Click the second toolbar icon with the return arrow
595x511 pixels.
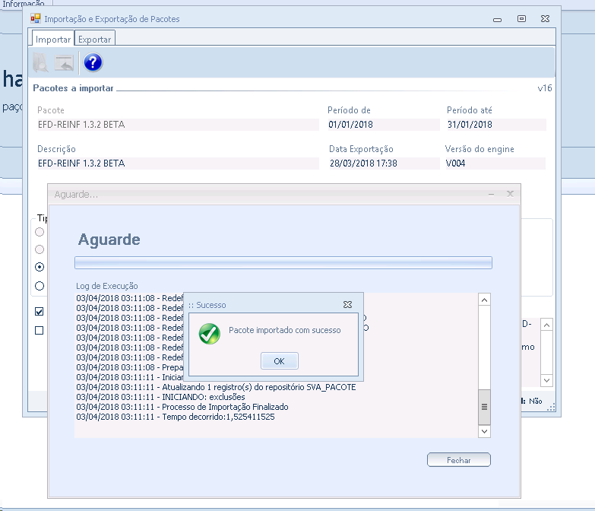[x=65, y=63]
